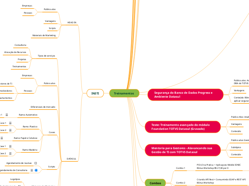The image size is (249, 186).
Task: Select the Combo 1 topic
Action: click(x=180, y=168)
